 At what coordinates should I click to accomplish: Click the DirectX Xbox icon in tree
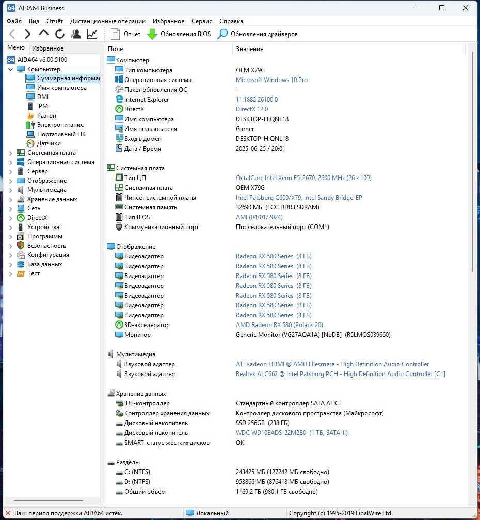tap(21, 218)
